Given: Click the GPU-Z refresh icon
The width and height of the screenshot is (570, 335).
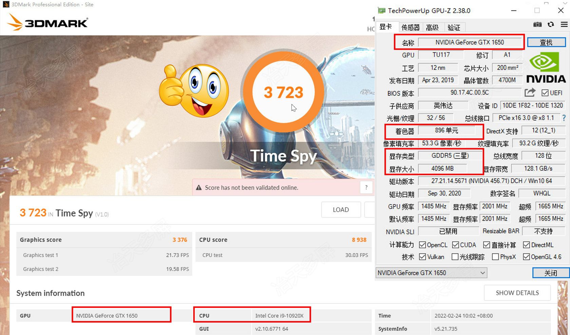Looking at the screenshot, I should [x=551, y=24].
